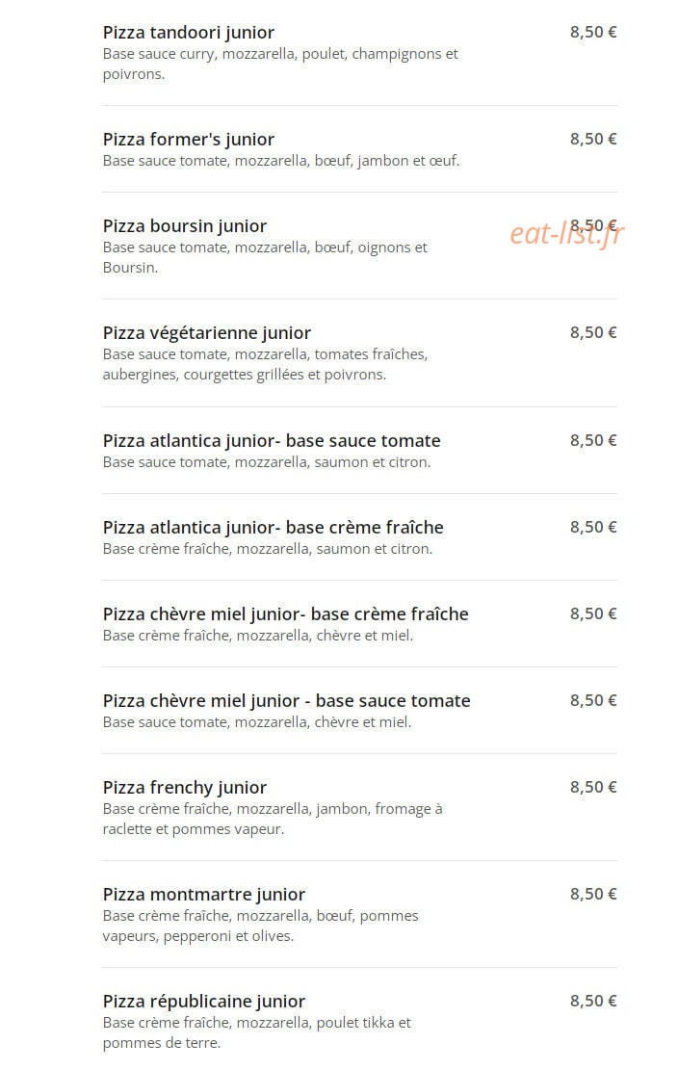Image resolution: width=678 pixels, height=1070 pixels.
Task: Open Pizza montmartre junior item
Action: point(204,895)
